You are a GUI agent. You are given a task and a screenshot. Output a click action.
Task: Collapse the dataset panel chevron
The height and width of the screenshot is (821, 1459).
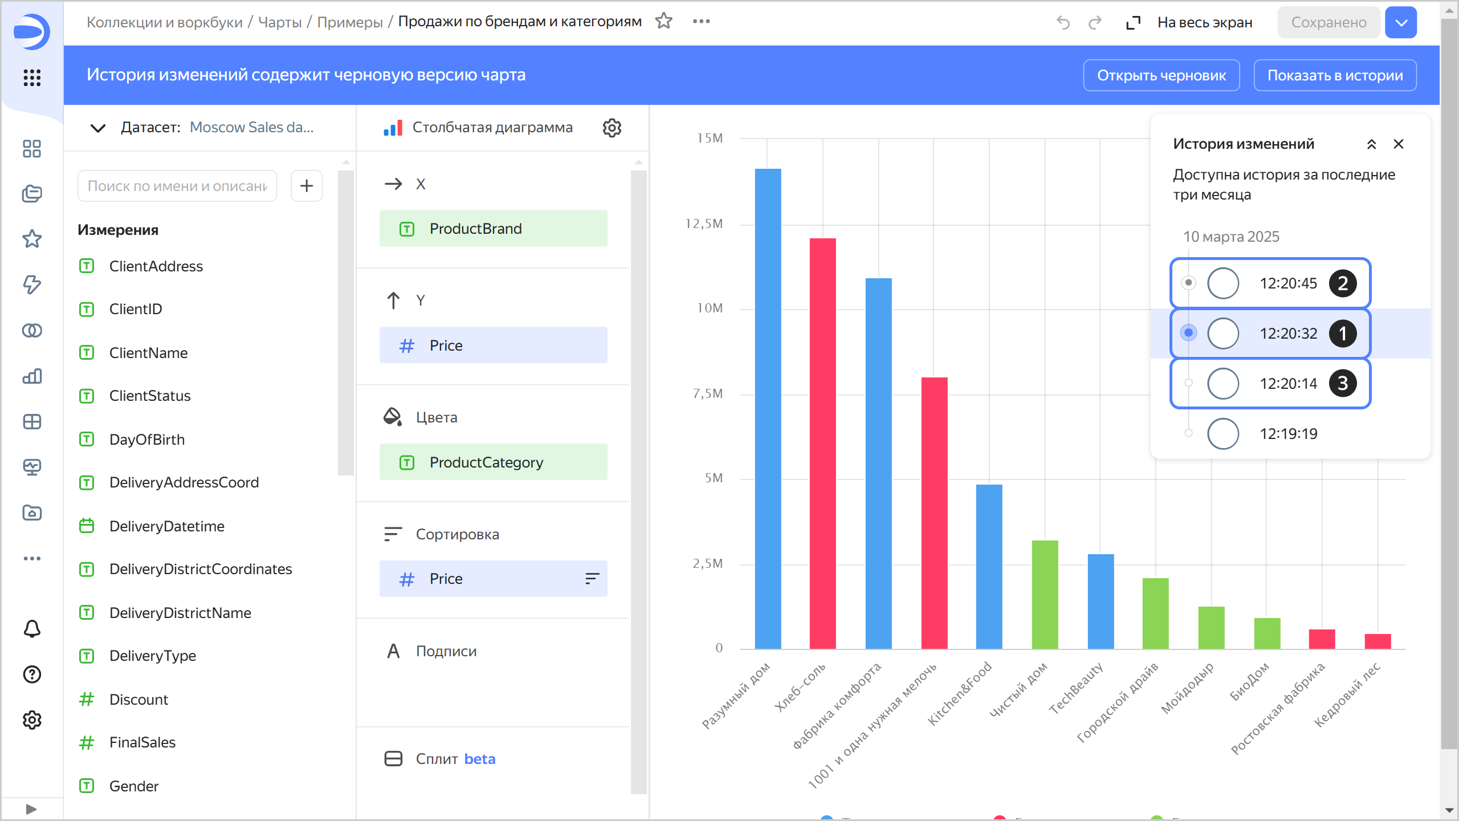tap(98, 128)
